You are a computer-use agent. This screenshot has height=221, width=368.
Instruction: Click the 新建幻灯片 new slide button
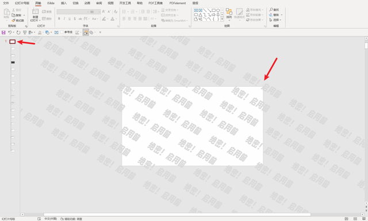click(x=36, y=15)
